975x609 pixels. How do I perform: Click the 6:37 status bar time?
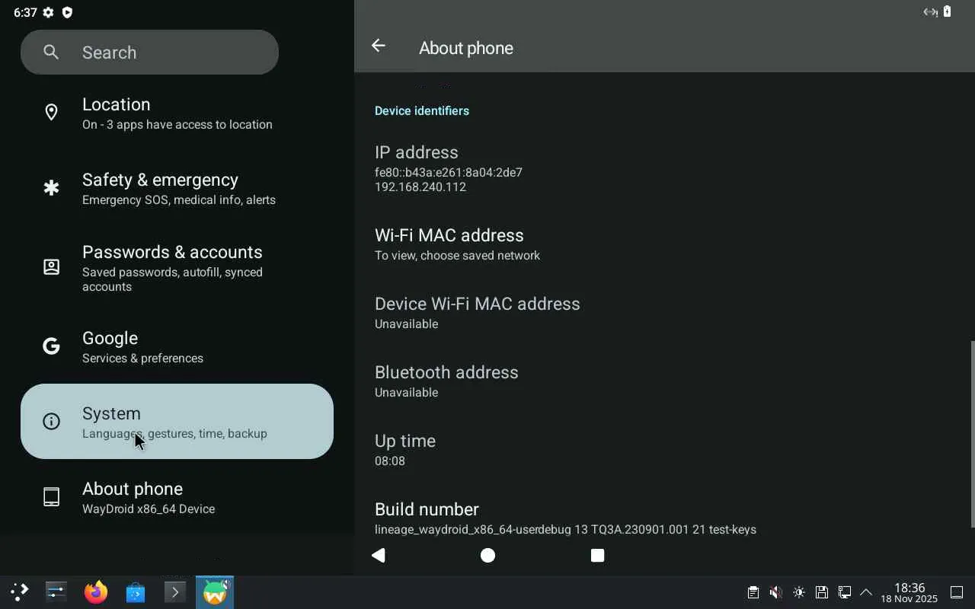(25, 12)
